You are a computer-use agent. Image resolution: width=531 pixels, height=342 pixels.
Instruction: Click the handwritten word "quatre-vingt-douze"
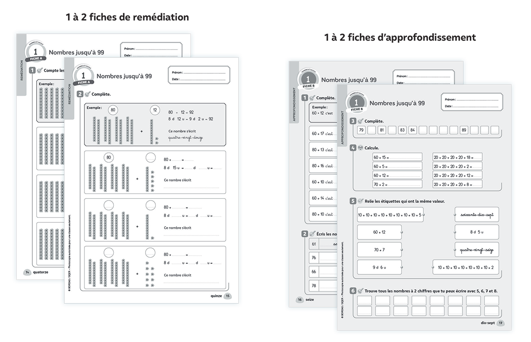[185, 137]
